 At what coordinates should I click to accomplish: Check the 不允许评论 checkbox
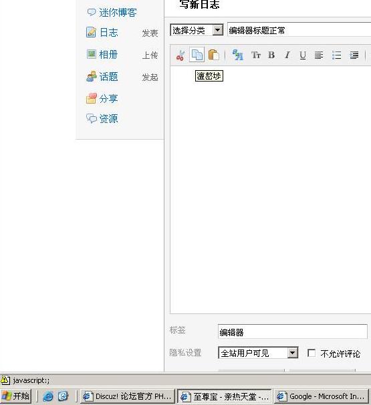(312, 353)
